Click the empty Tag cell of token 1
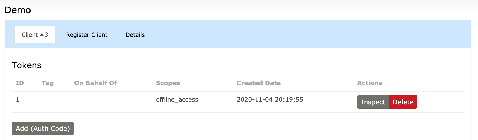Viewport: 478px width, 140px height. pyautogui.click(x=51, y=102)
